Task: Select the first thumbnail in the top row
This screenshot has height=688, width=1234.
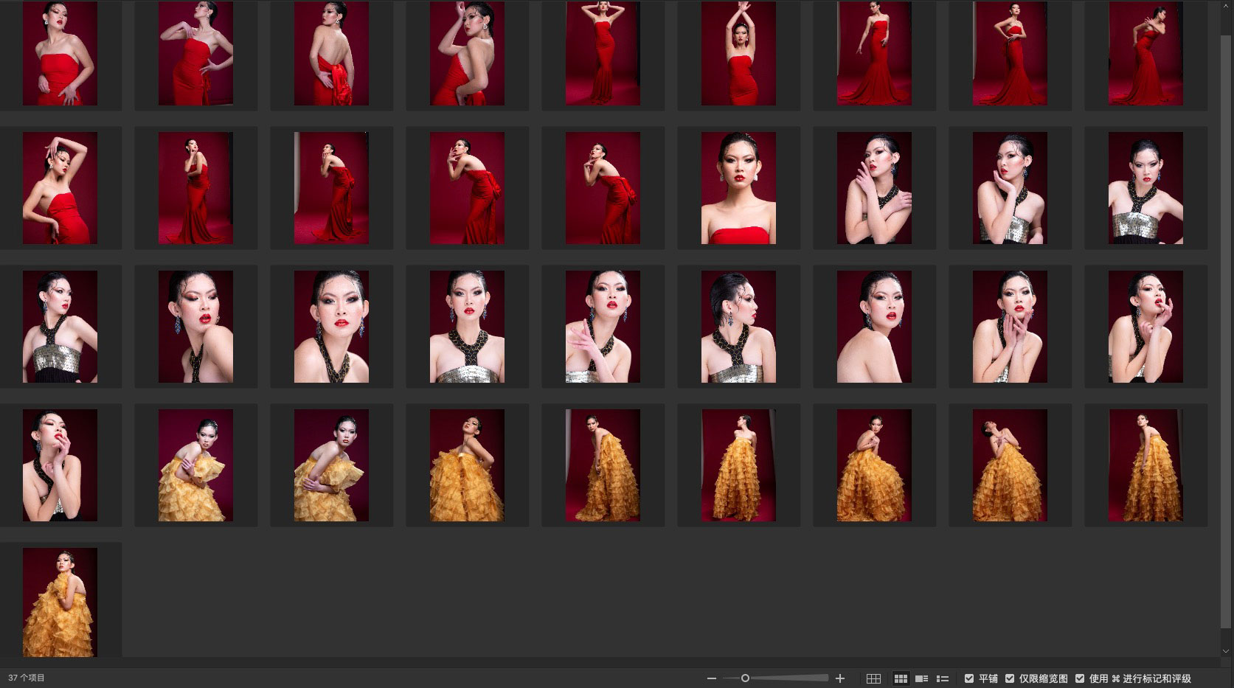Action: (60, 53)
